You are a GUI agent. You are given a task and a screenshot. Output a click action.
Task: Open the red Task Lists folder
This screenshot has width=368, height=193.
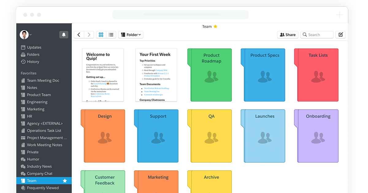tap(316, 75)
